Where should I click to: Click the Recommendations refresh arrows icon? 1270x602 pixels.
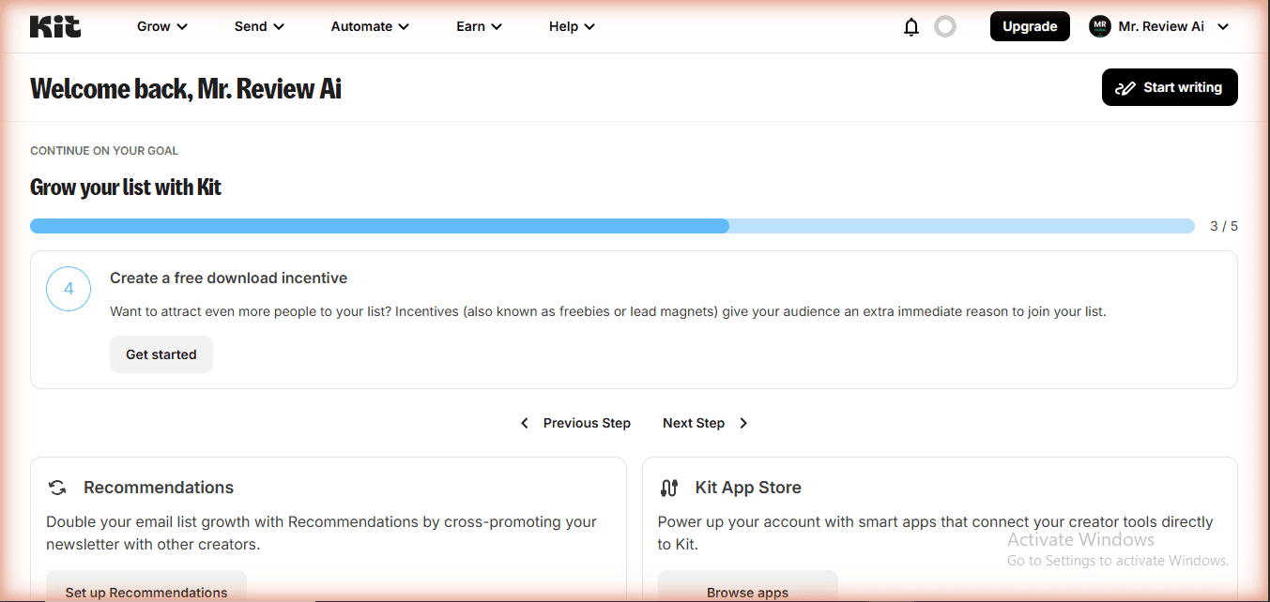(57, 488)
